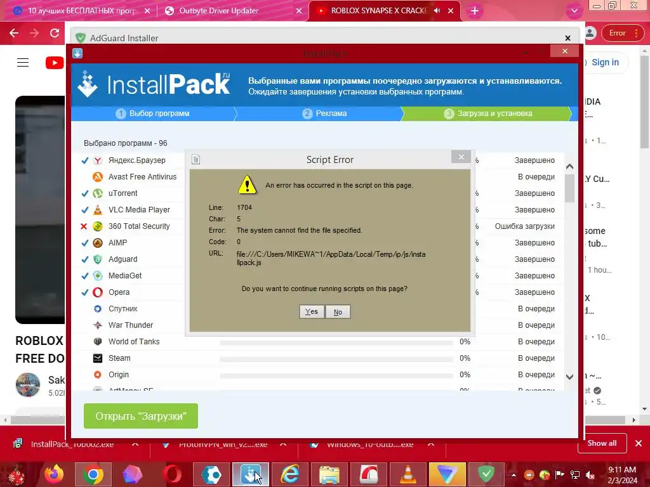Open the Выбор программ step tab
The height and width of the screenshot is (487, 650).
pos(153,114)
